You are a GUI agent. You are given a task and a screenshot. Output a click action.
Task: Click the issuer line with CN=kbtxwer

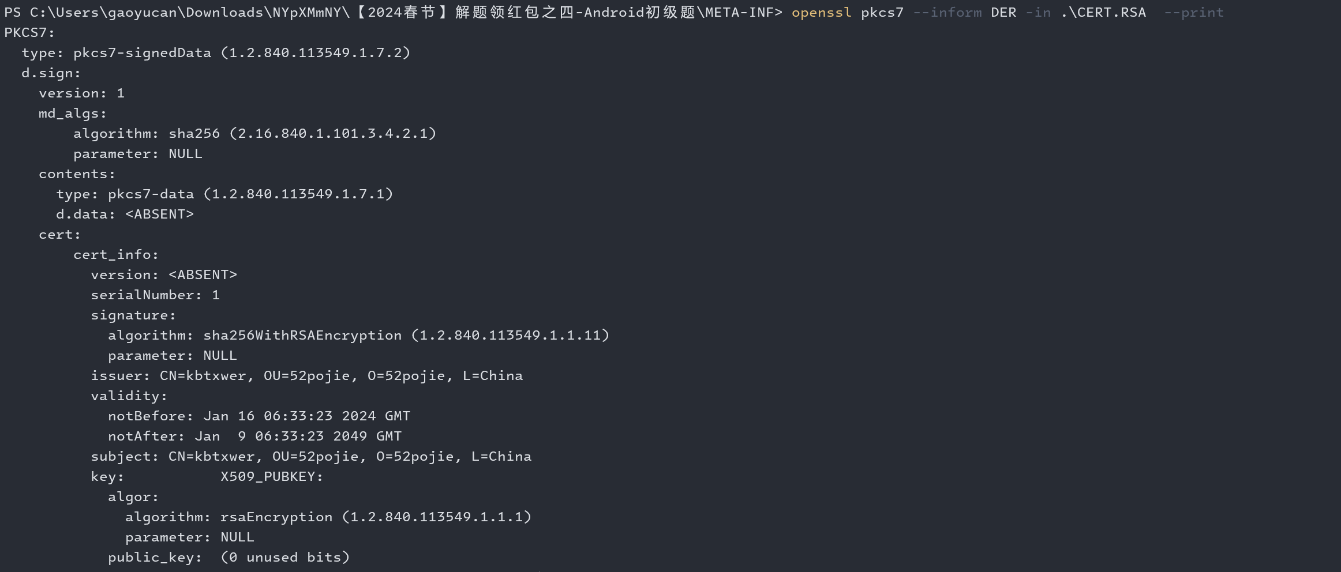coord(306,376)
